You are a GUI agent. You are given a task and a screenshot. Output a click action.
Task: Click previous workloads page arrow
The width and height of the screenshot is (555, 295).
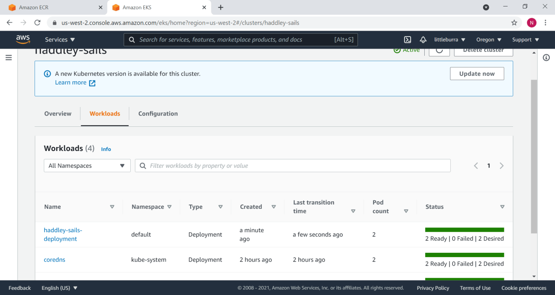476,166
